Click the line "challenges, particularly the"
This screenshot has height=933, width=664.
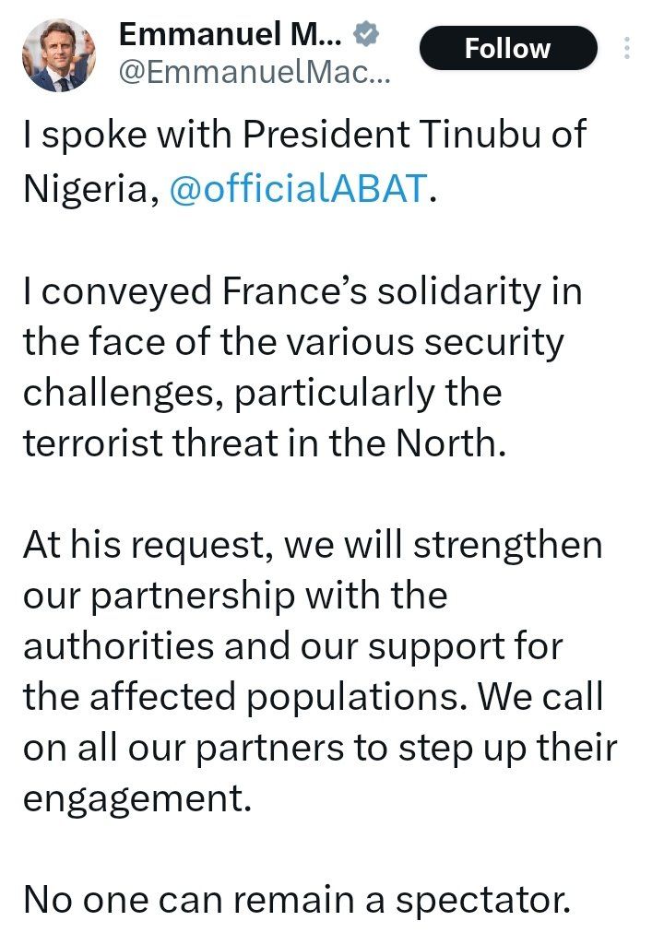[x=262, y=392]
